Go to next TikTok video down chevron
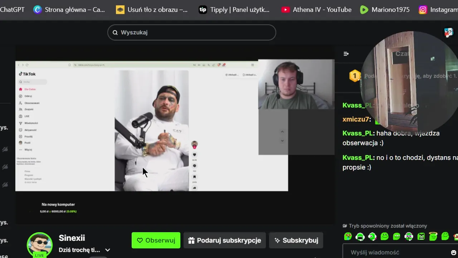This screenshot has height=258, width=458. [282, 141]
